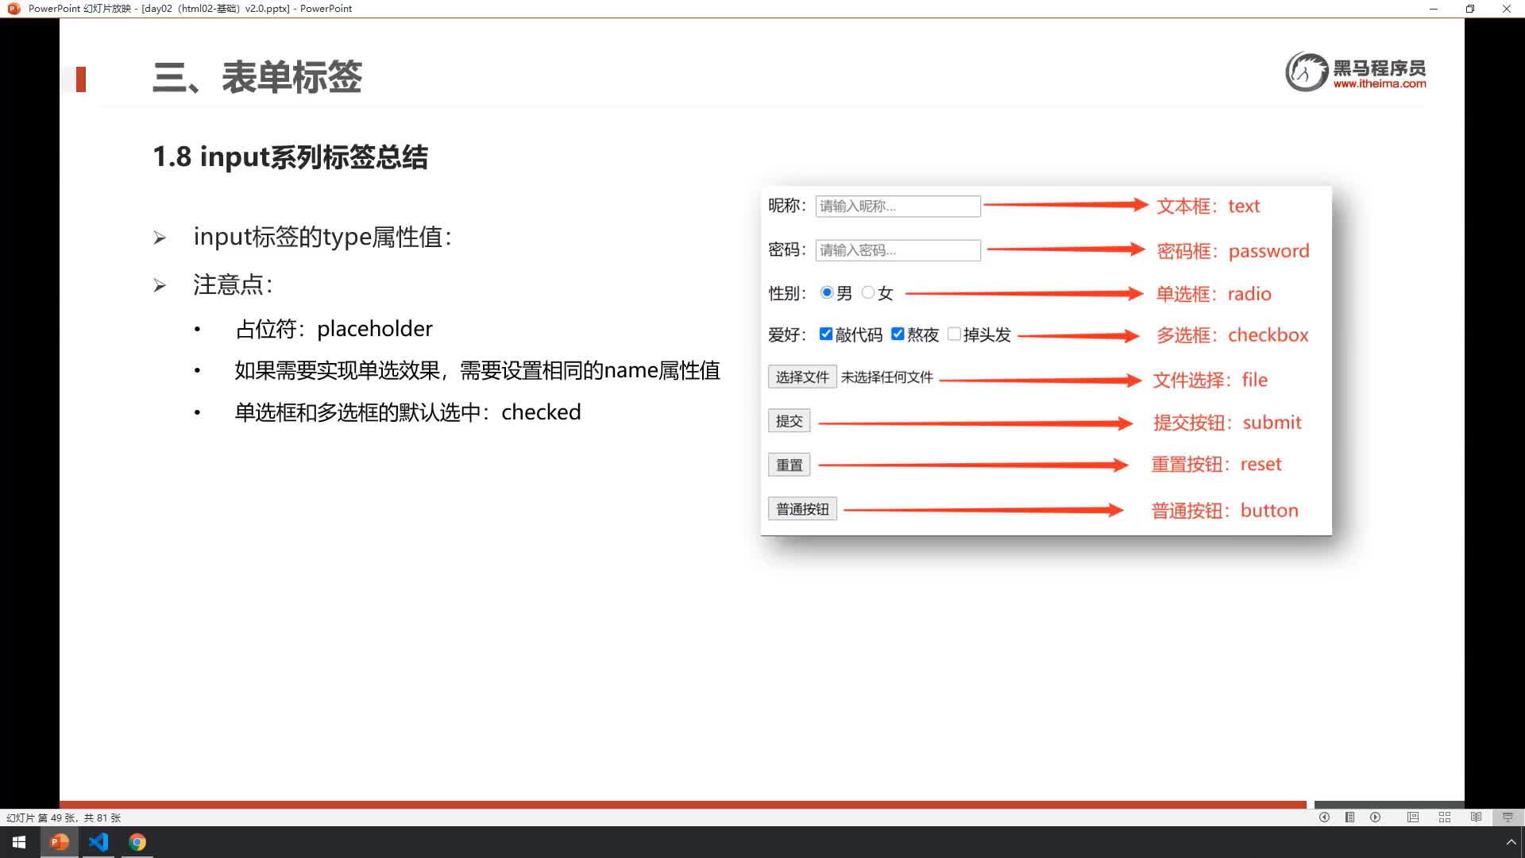This screenshot has height=858, width=1525.
Task: Click the PowerPoint logo in title bar
Action: [x=13, y=9]
